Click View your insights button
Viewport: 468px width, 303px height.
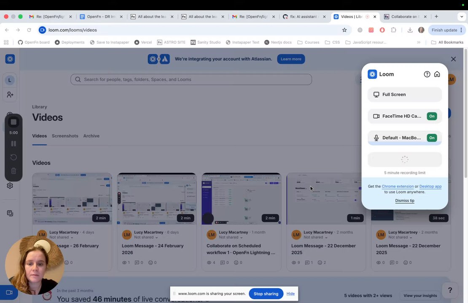click(x=420, y=295)
